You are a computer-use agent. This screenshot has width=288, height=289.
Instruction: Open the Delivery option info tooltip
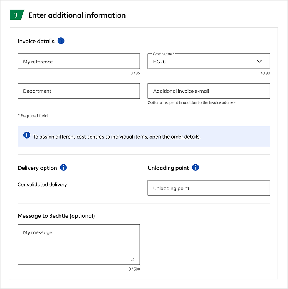click(x=63, y=168)
